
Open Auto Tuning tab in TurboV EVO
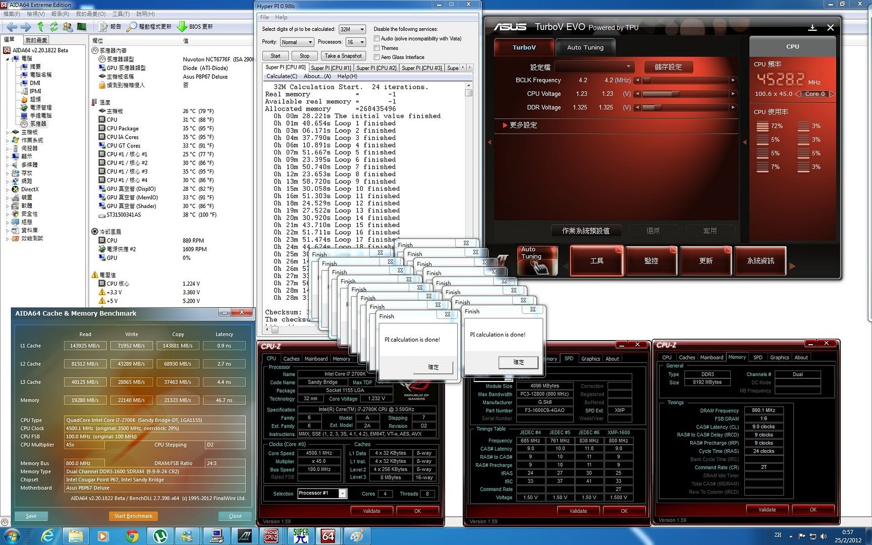point(585,47)
